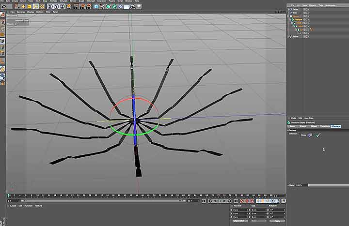Click the Keyframe Selection red icon
Viewport: 349px width, 226px height.
pyautogui.click(x=252, y=201)
